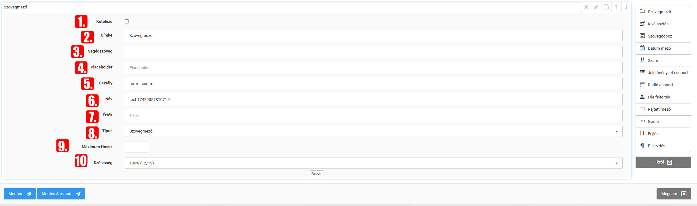Open the Típus dropdown

click(373, 131)
